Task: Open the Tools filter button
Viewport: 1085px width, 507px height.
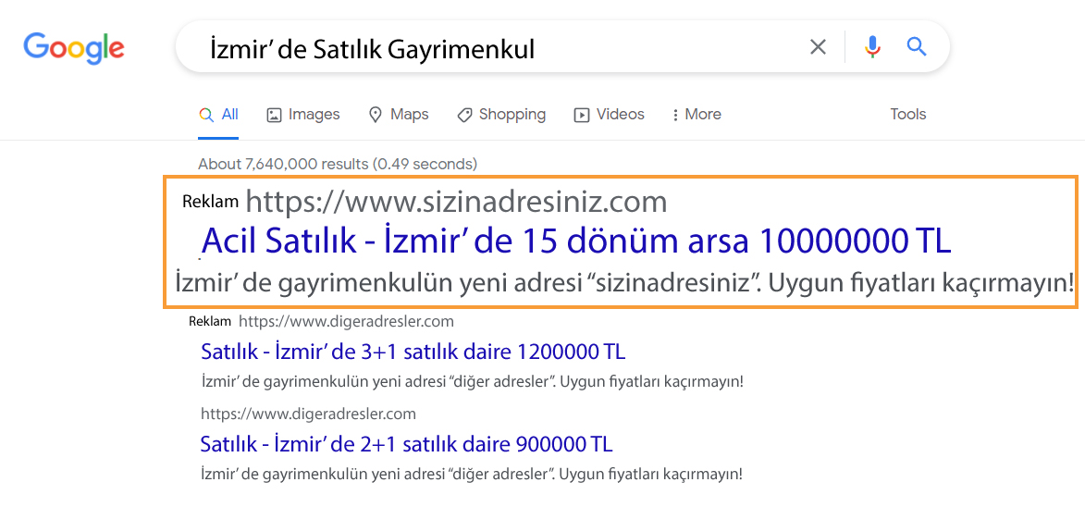Action: pos(907,115)
